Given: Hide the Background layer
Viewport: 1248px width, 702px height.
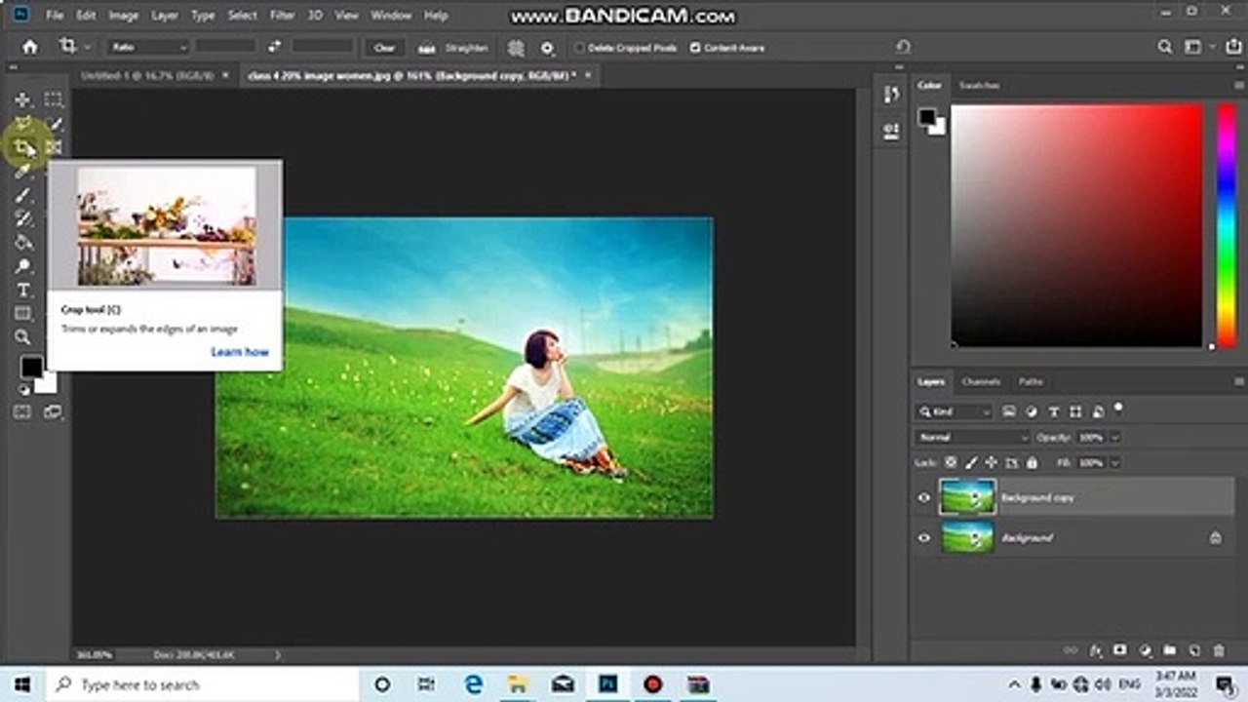Looking at the screenshot, I should pos(924,537).
